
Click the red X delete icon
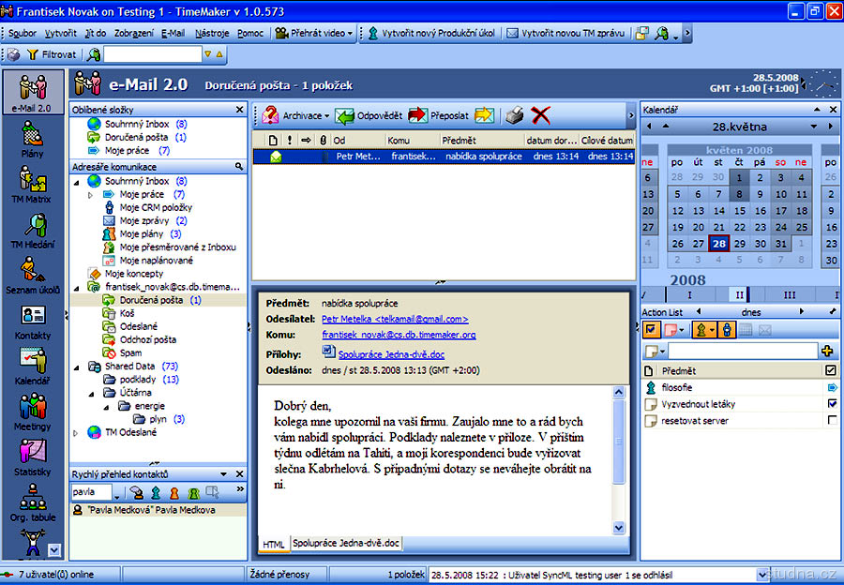click(540, 115)
